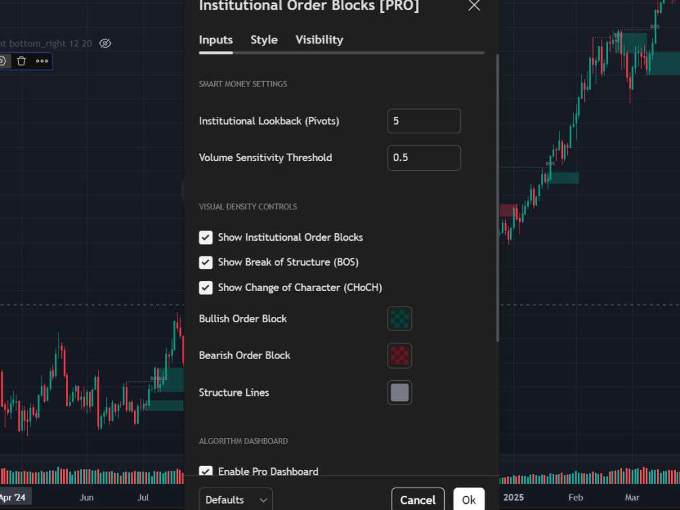680x510 pixels.
Task: Click the Jun label on time axis
Action: pyautogui.click(x=87, y=498)
